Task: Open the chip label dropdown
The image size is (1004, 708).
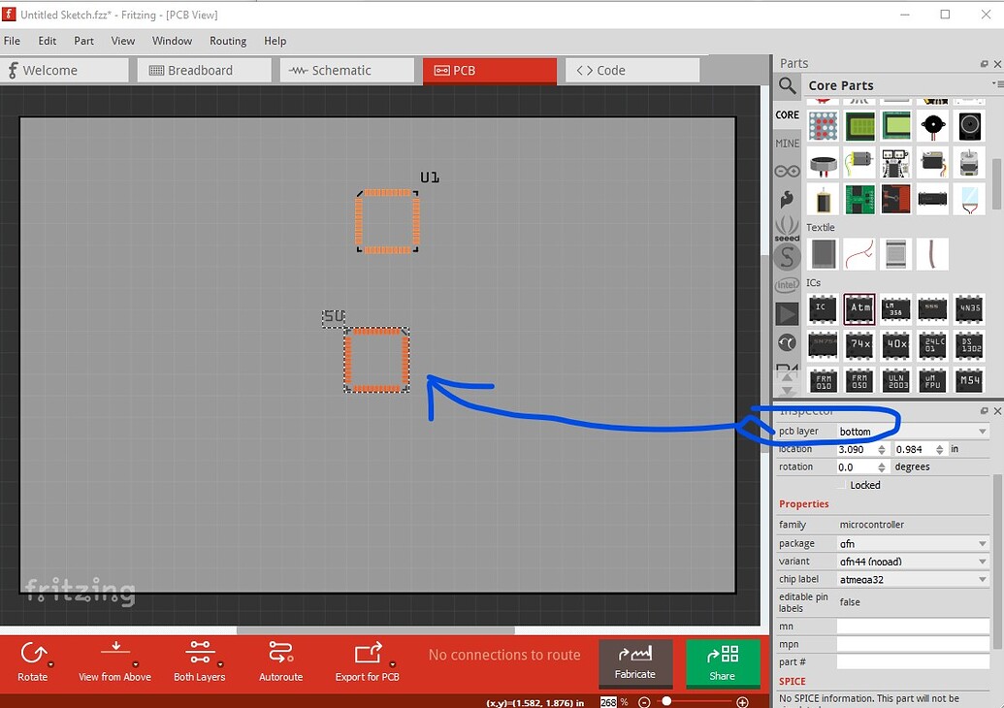Action: (913, 579)
